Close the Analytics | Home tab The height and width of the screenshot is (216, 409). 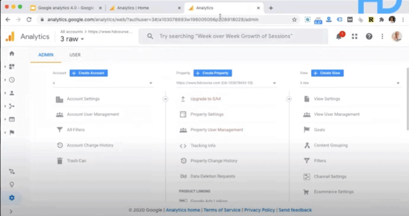pyautogui.click(x=179, y=8)
